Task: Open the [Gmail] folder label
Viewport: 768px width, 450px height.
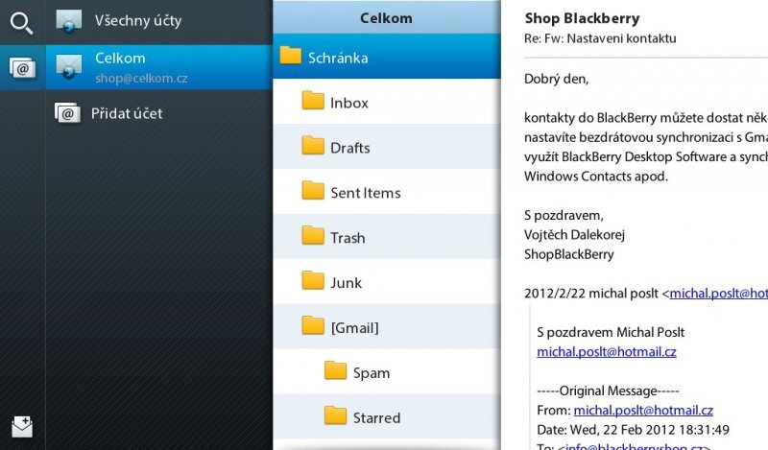Action: coord(355,327)
